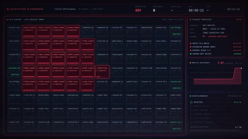Click the 7.87 write entropy value
Screen dimensions: 248x139
[221, 63]
